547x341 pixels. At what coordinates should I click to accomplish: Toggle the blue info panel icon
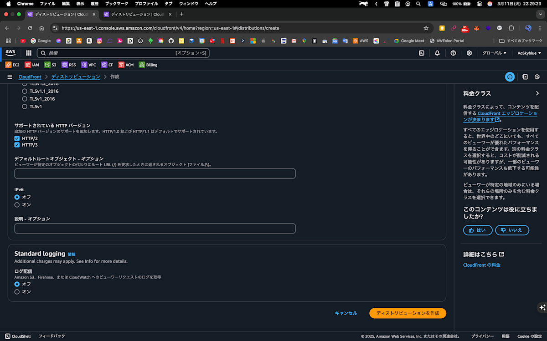click(x=510, y=77)
